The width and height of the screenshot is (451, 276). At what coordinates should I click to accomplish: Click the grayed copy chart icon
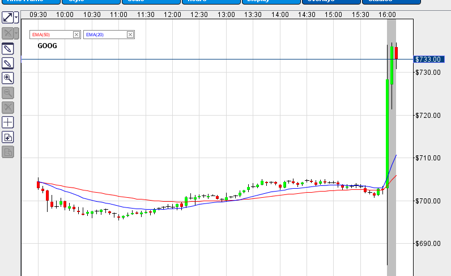[8, 152]
